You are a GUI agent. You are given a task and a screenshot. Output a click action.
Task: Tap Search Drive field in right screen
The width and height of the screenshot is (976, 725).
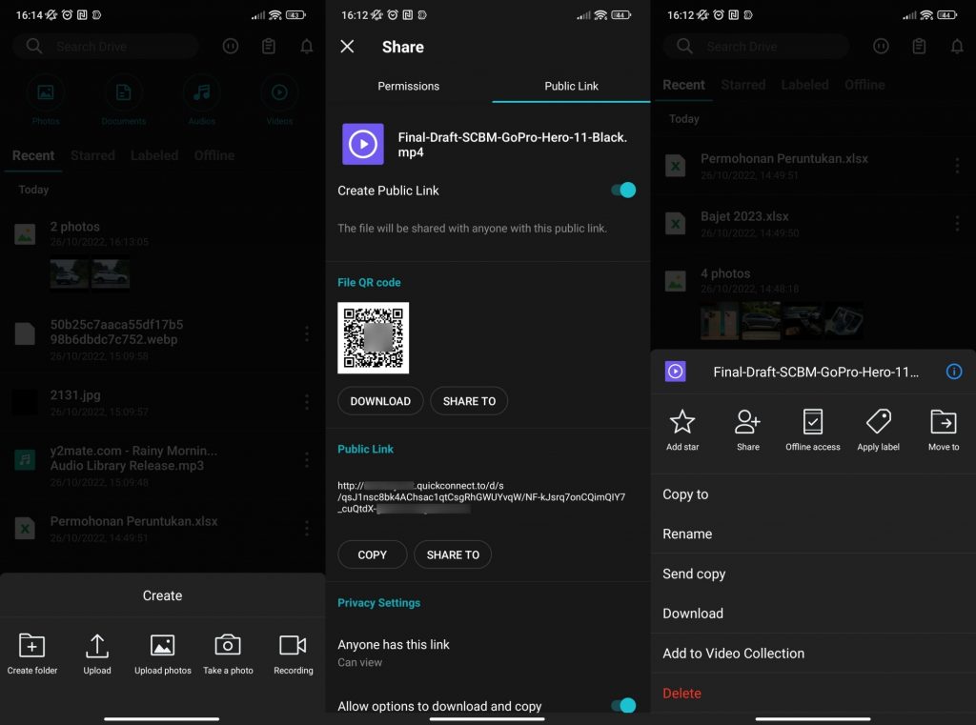[x=756, y=47]
